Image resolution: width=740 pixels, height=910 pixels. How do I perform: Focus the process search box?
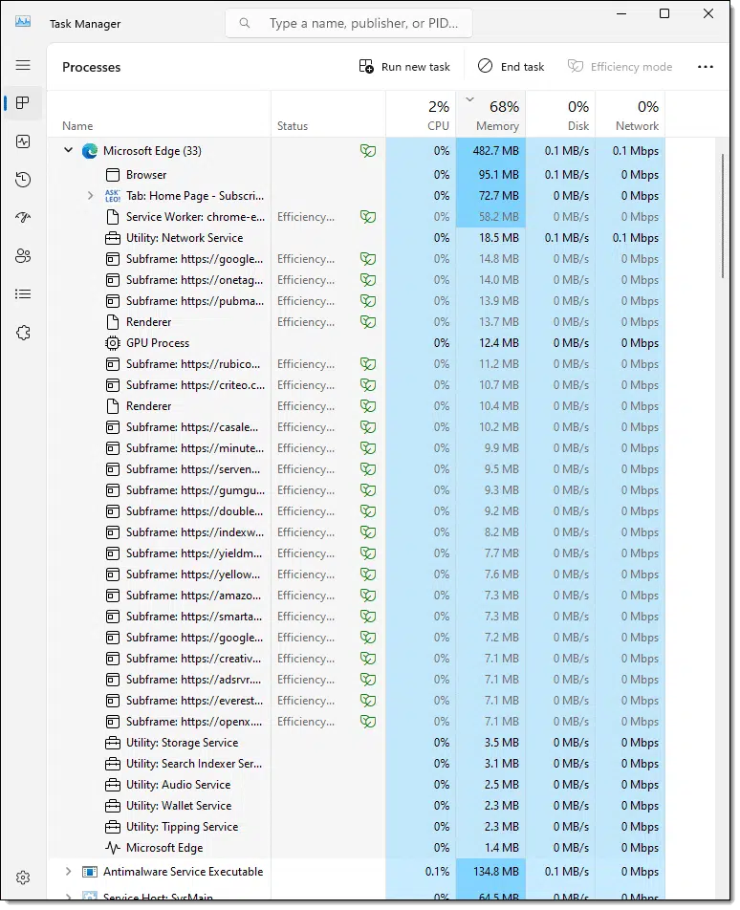tap(349, 23)
